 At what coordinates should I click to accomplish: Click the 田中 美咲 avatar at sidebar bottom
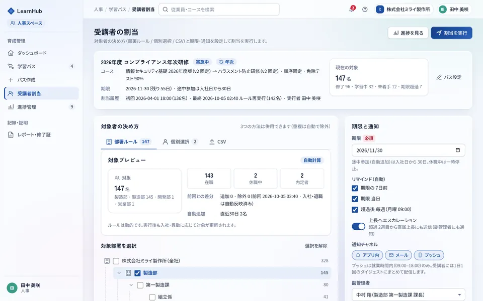click(x=12, y=288)
